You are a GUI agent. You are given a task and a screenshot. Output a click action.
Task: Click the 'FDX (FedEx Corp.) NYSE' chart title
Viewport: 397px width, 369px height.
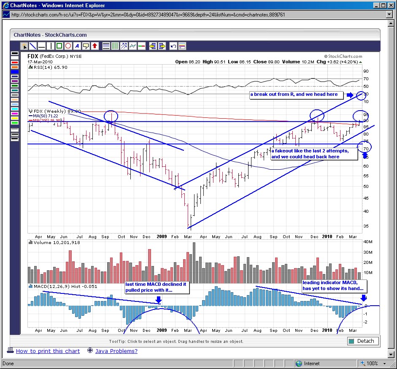(54, 56)
